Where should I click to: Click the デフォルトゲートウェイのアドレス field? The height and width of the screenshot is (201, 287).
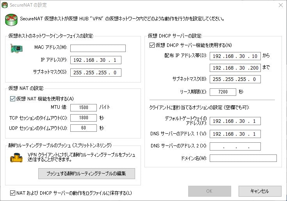tap(235, 121)
